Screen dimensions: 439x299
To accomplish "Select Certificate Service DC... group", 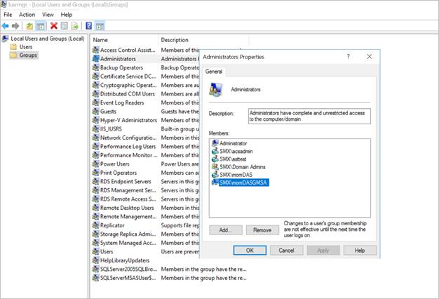I will pyautogui.click(x=128, y=77).
